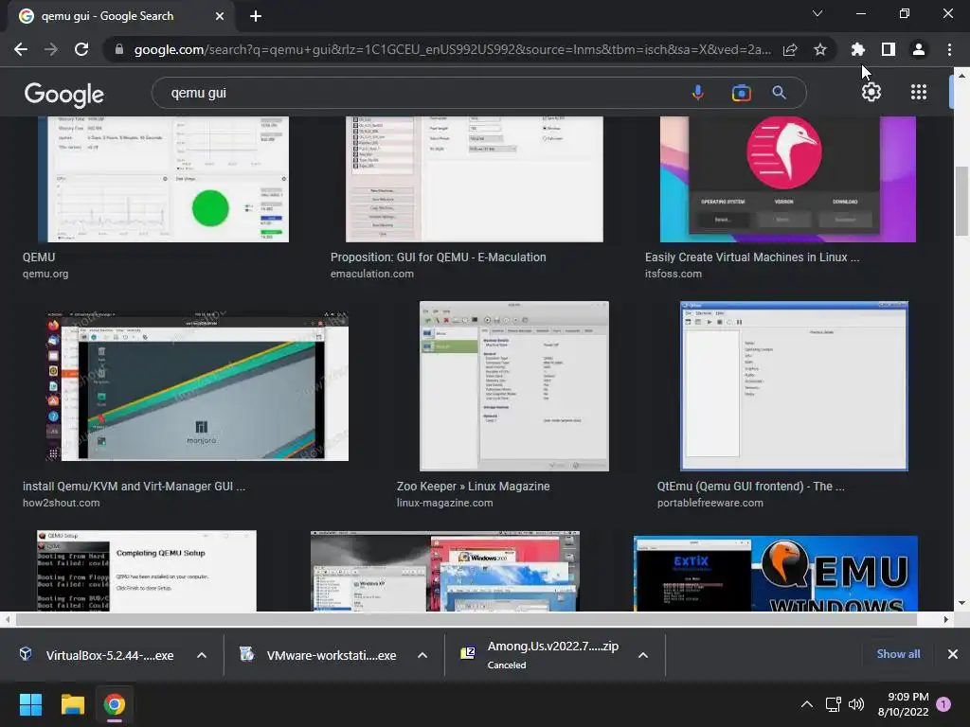The width and height of the screenshot is (970, 727).
Task: Open File Explorer from the taskbar
Action: pos(72,704)
